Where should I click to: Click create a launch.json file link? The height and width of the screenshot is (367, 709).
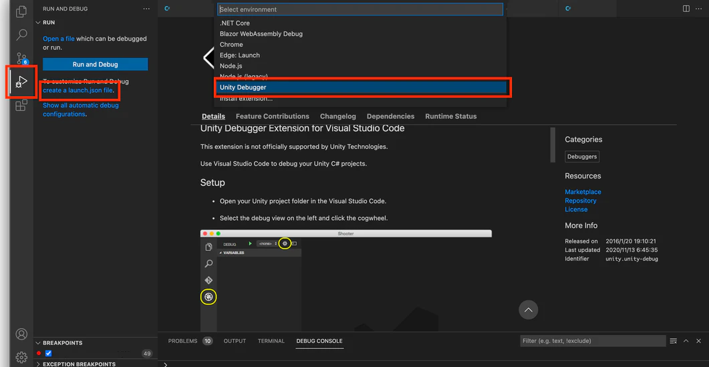(x=78, y=90)
